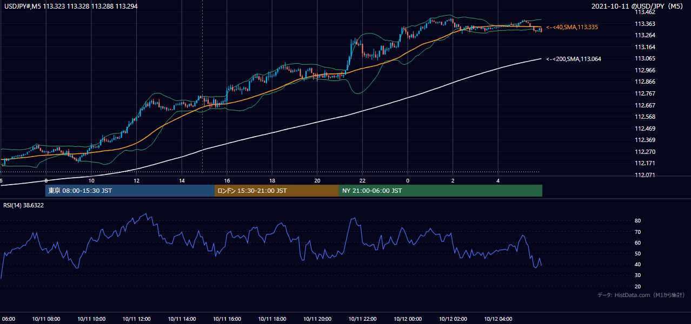The width and height of the screenshot is (691, 324).
Task: Click the Tokyo 08:00-15:30 JST session bar
Action: 130,191
